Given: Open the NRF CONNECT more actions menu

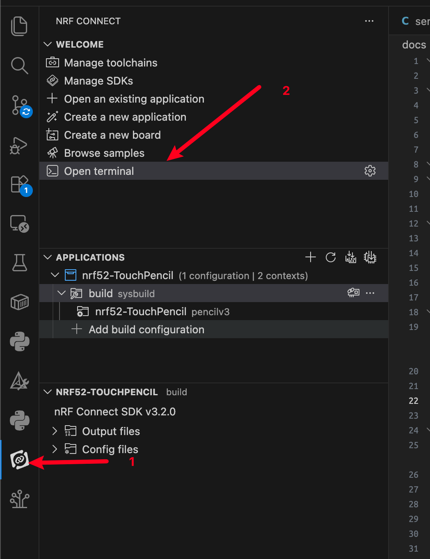Looking at the screenshot, I should tap(369, 21).
